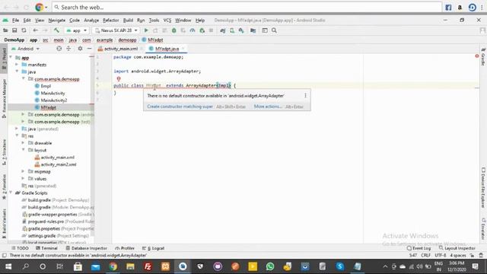Click Search Everywhere magnifier icon
Screen dimensions: 487x274
[274, 30]
